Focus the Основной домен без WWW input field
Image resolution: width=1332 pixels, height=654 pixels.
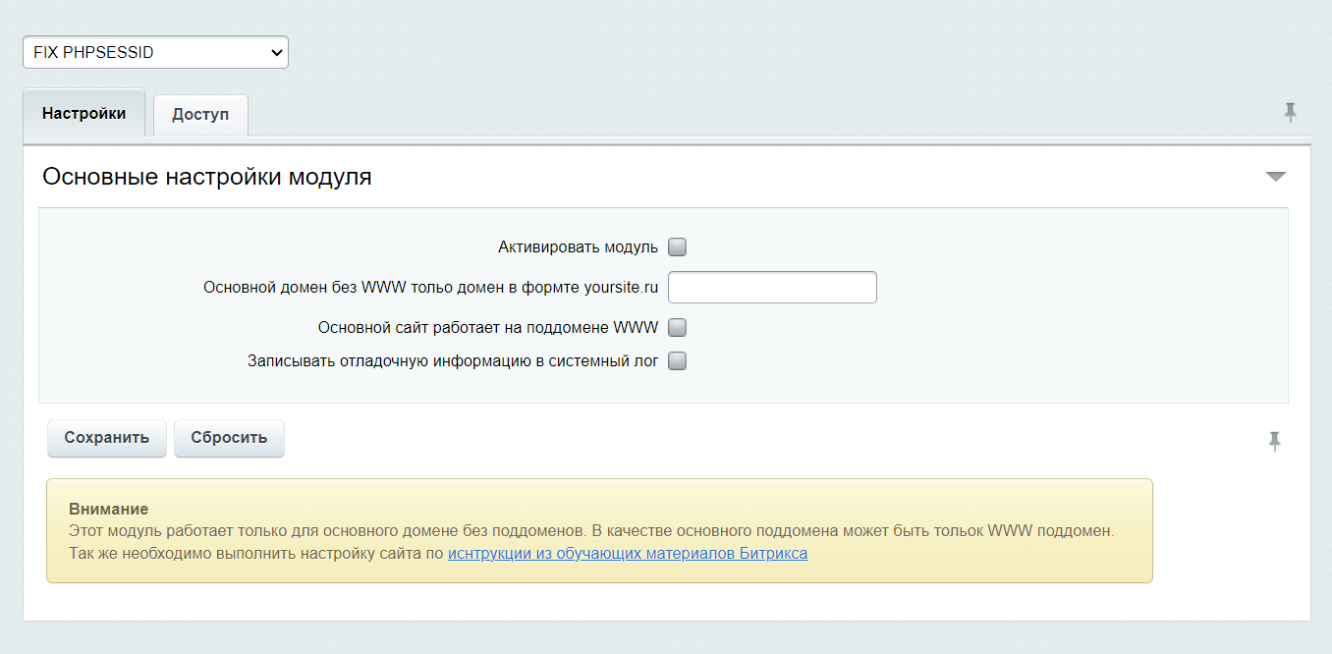(772, 288)
